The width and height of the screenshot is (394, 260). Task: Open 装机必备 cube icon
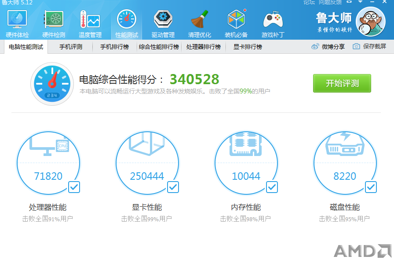click(236, 24)
